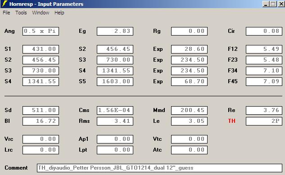Select the S2 field in the S1 row
285x175 pixels.
[x=115, y=49]
